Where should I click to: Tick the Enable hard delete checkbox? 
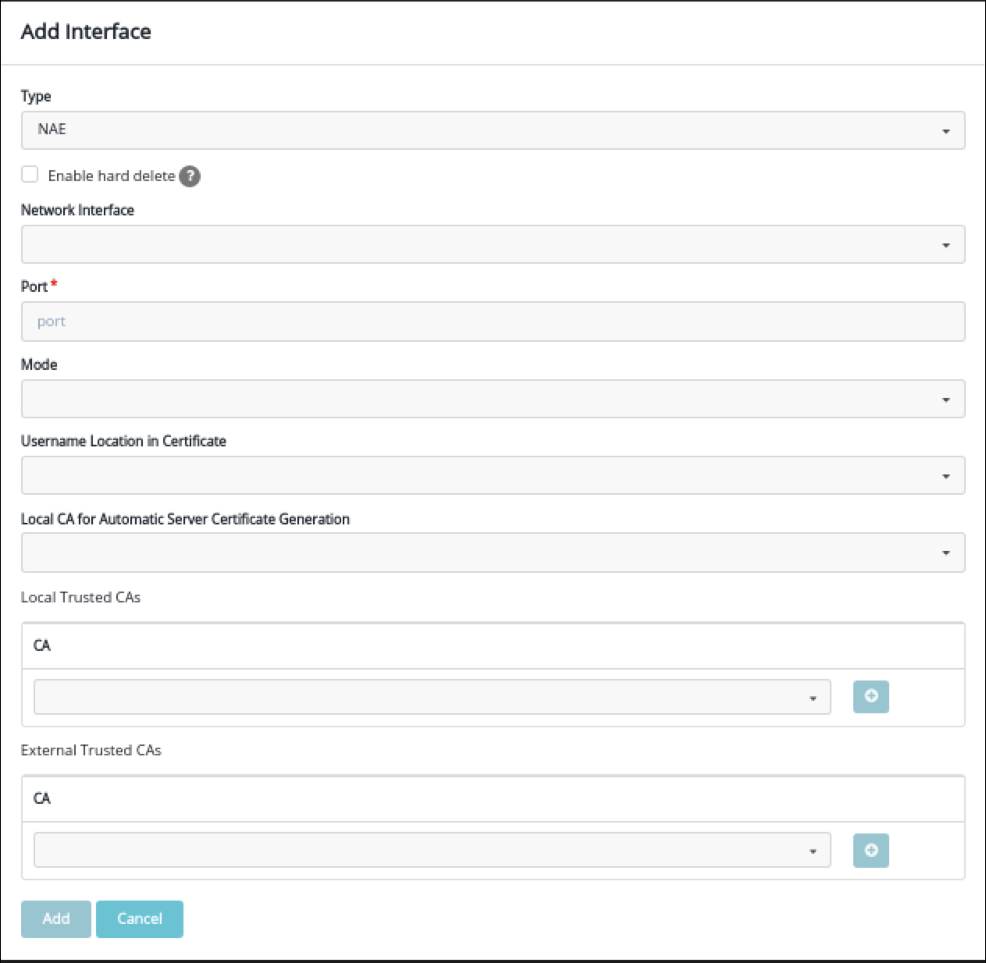(30, 175)
